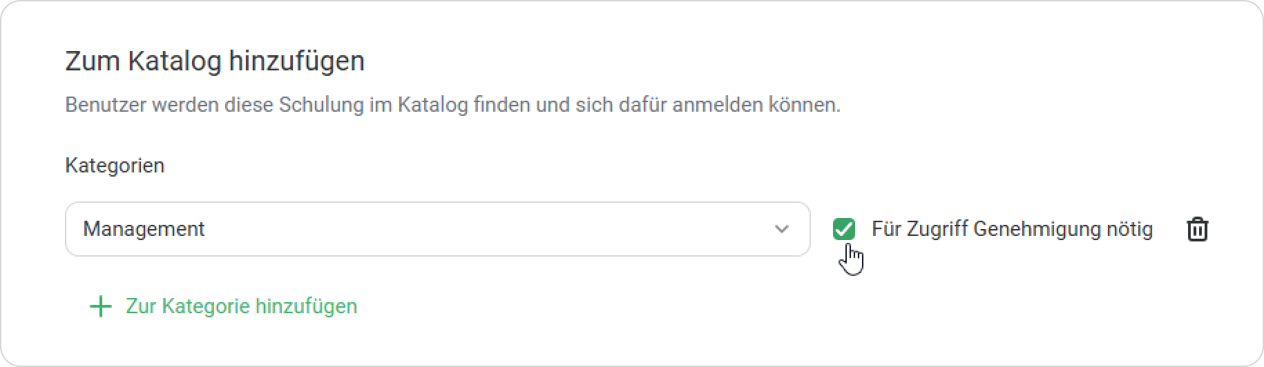Click the green plus icon

(x=101, y=306)
